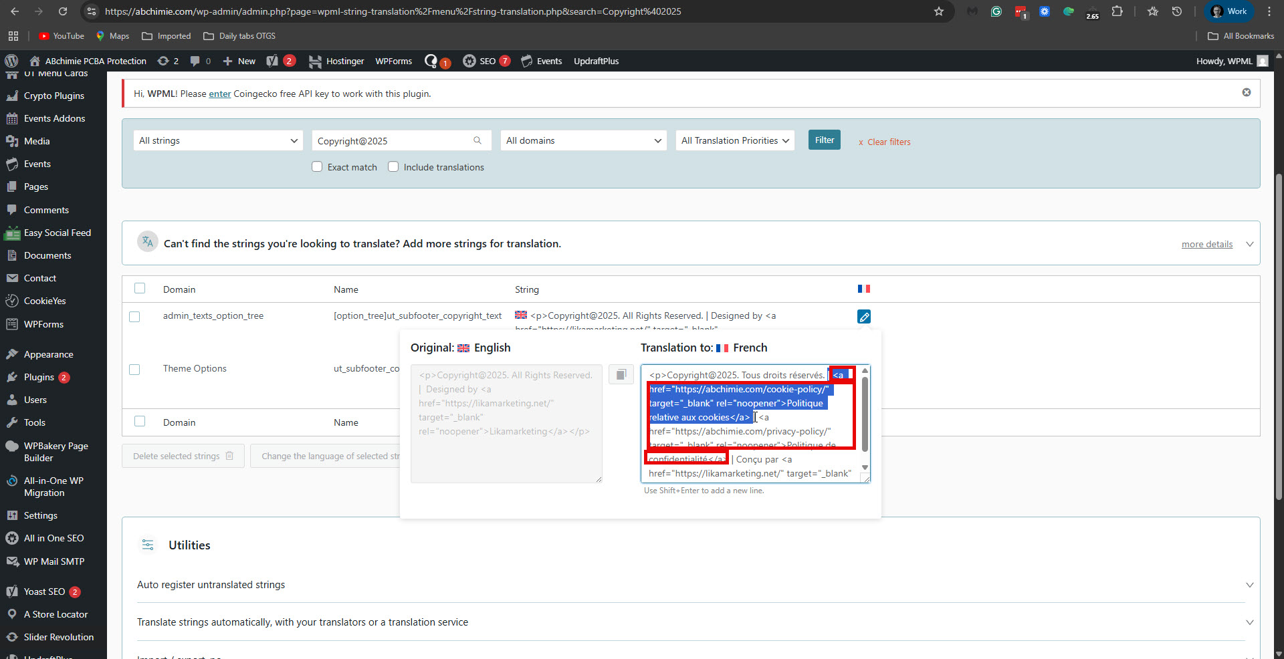Open browser Extensions puzzle icon

click(1117, 11)
